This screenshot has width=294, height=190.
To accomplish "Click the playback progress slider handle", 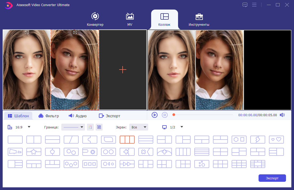I will 174,115.
